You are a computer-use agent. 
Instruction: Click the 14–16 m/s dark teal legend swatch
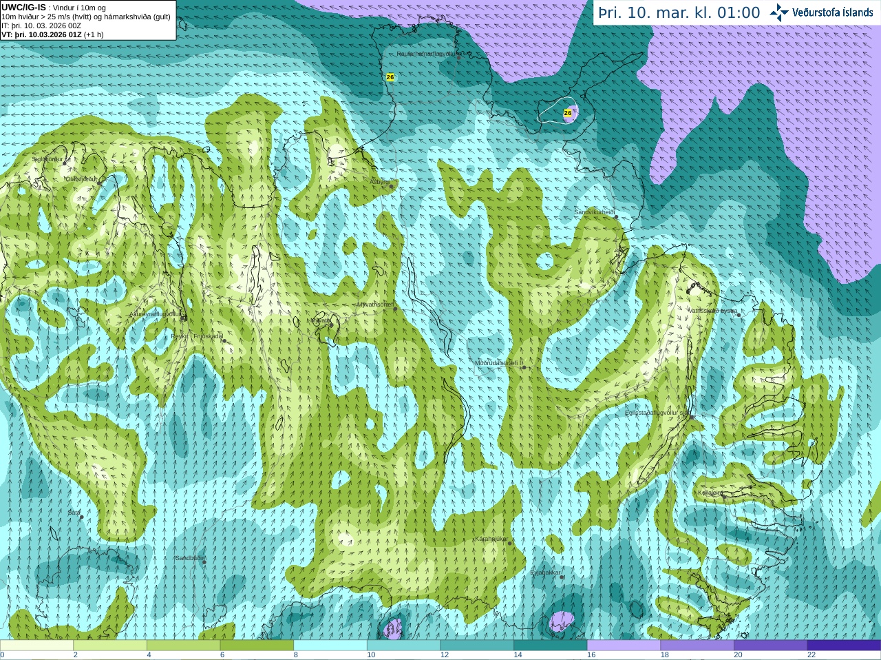coord(551,646)
